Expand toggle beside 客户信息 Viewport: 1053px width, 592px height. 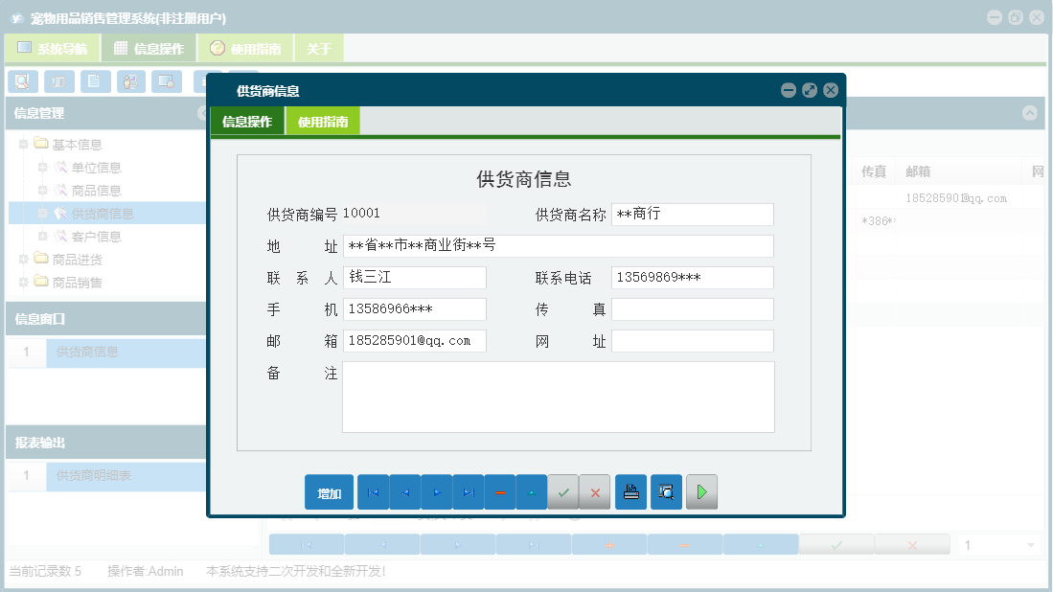pyautogui.click(x=43, y=237)
